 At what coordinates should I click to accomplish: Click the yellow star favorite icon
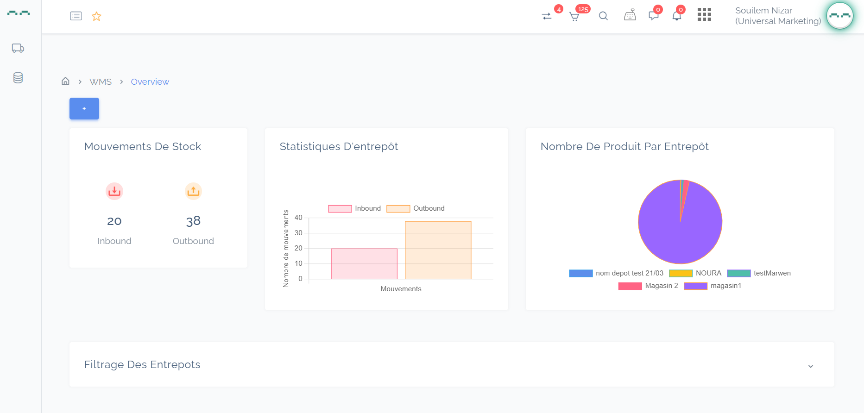[x=96, y=17]
